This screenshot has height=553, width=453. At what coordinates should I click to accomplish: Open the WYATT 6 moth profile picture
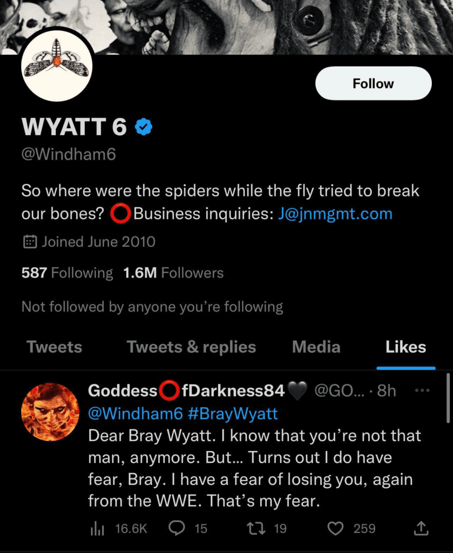coord(57,66)
